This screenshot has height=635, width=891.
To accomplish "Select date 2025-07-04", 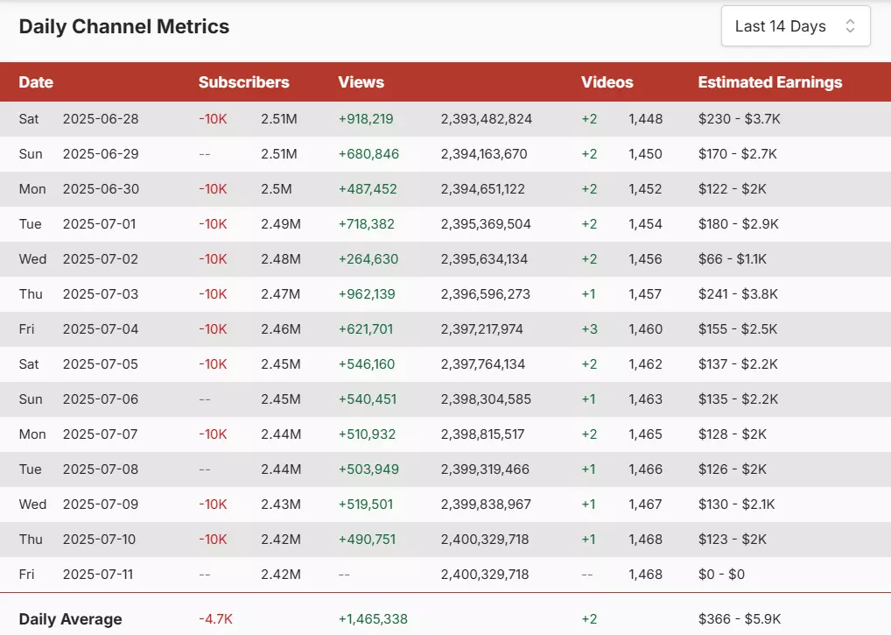I will tap(101, 329).
